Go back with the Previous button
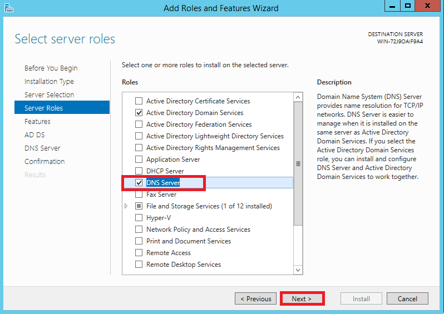This screenshot has height=314, width=444. pyautogui.click(x=256, y=299)
